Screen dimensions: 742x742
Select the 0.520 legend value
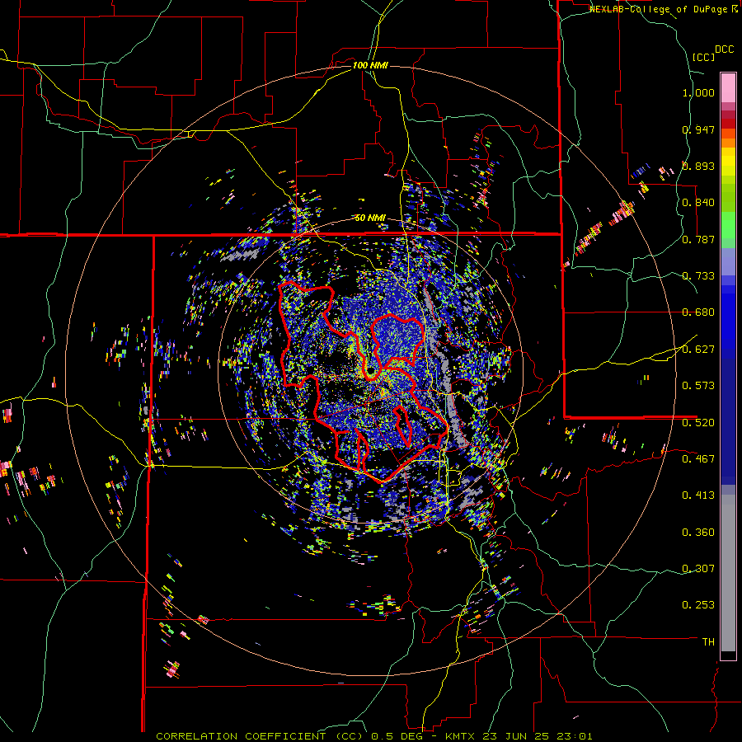click(x=698, y=422)
